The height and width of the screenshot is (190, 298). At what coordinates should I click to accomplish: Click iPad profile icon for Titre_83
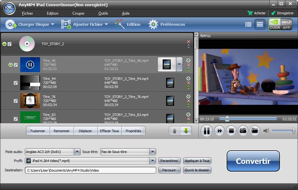[170, 118]
